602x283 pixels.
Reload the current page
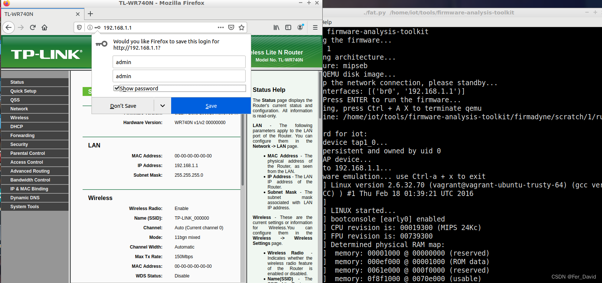click(33, 27)
